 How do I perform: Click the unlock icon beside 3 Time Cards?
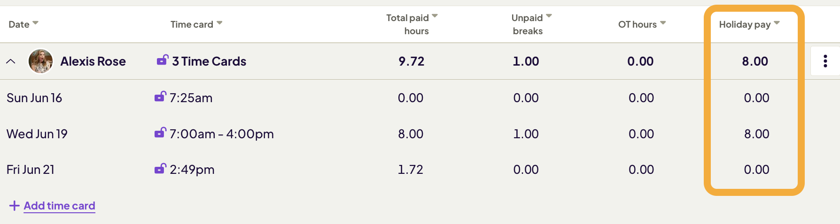(162, 60)
